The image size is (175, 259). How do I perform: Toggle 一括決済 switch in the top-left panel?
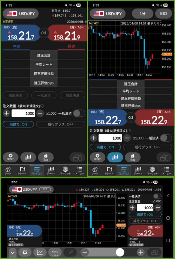(x=79, y=113)
